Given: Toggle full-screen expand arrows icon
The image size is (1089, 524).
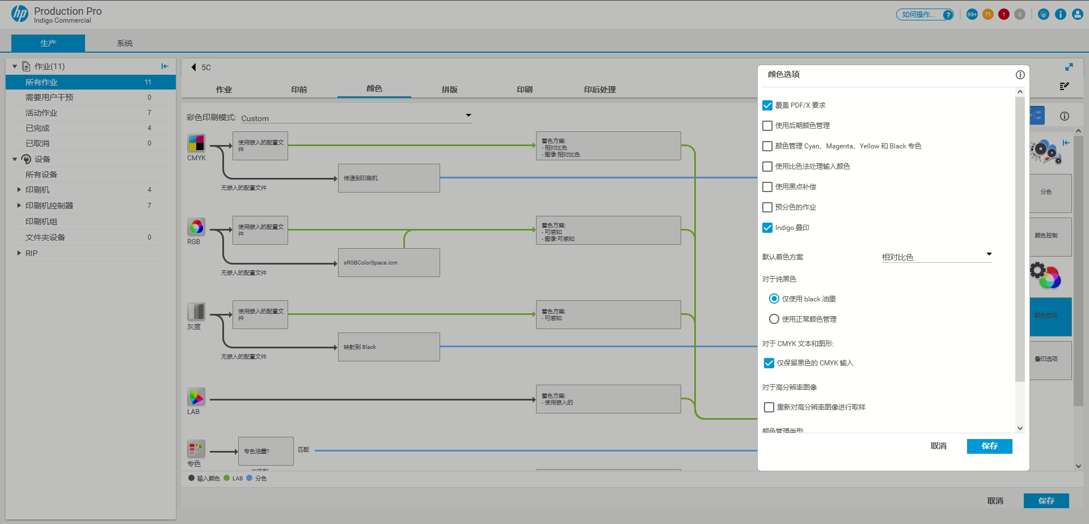Looking at the screenshot, I should tap(1069, 67).
